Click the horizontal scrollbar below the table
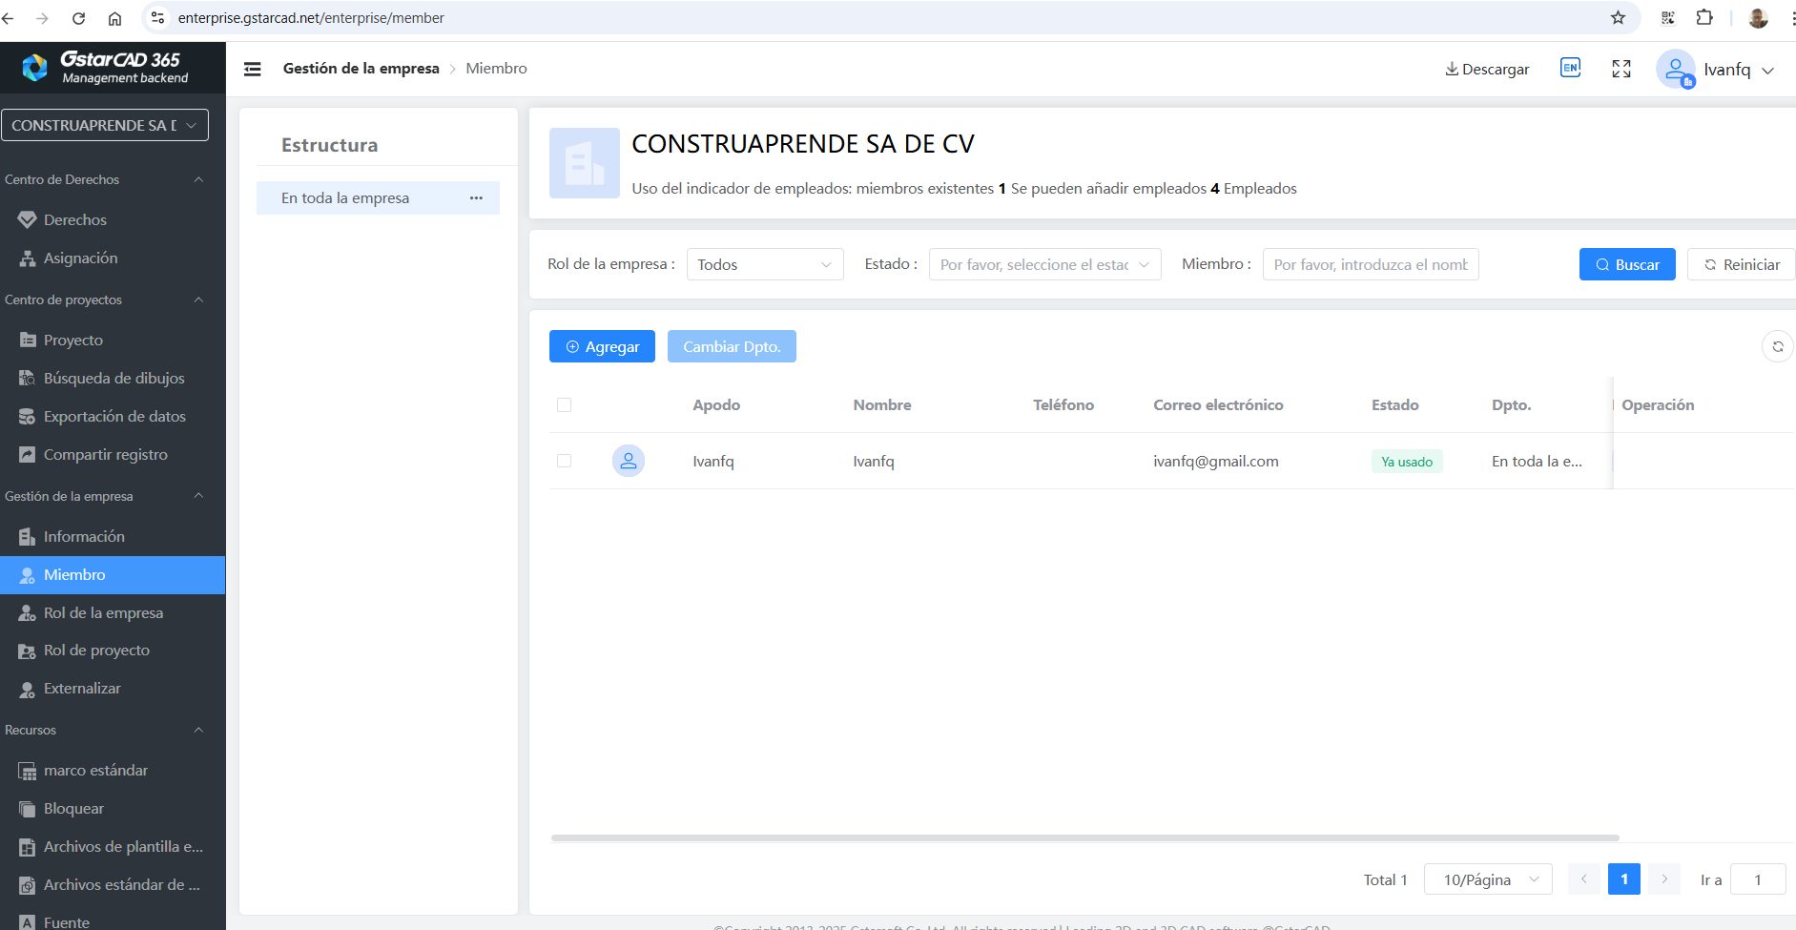 [1084, 837]
